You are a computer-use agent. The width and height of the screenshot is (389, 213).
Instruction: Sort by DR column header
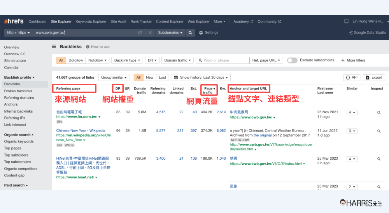[118, 88]
